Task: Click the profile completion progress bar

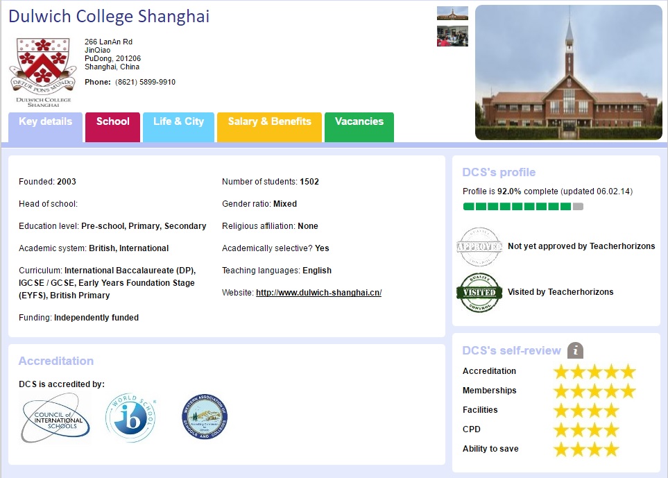Action: click(523, 207)
